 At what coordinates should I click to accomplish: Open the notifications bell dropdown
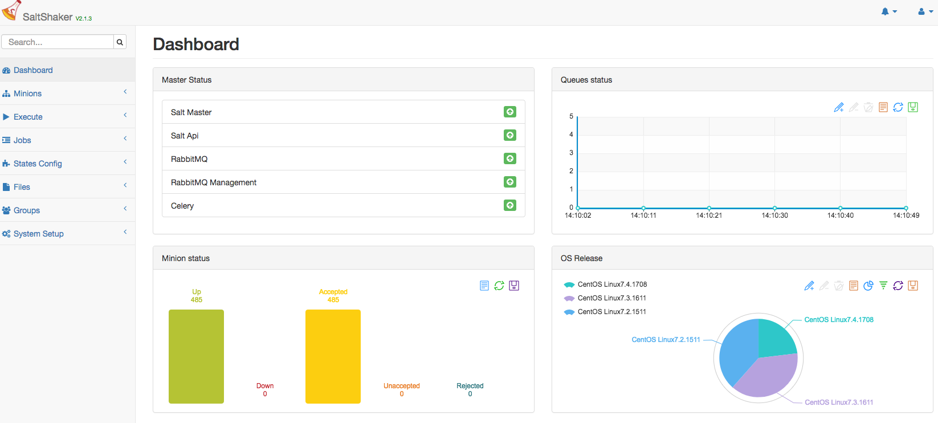[888, 11]
